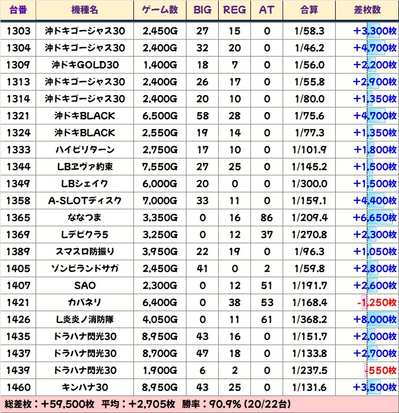Click the +8,000枚 difference bar for L炎炎ノ消防隊
Screen dimensions: 399x413
click(x=375, y=319)
